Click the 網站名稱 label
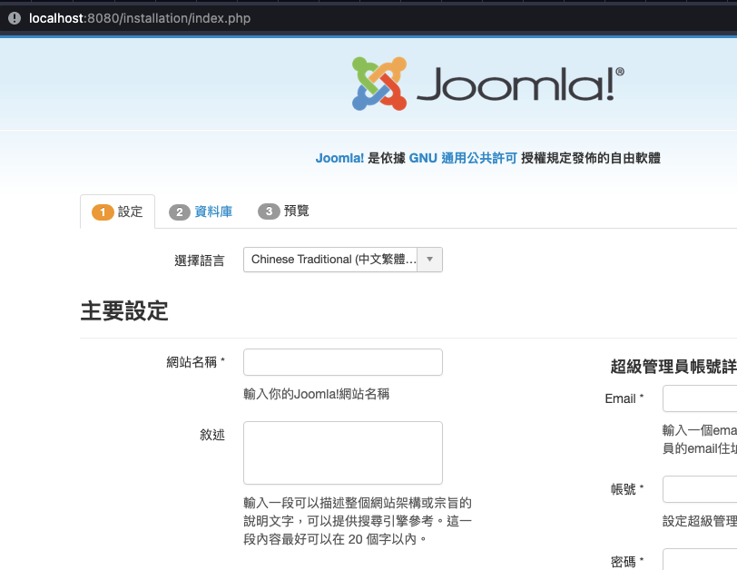The width and height of the screenshot is (737, 570). click(195, 362)
